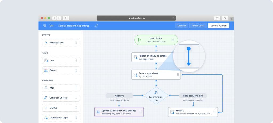Image resolution: width=273 pixels, height=123 pixels.
Task: Click the MERGE branch icon
Action: point(46,108)
